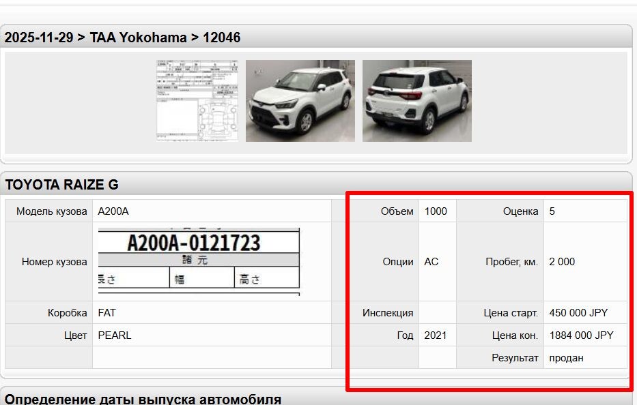Select the 'Номер кузова' label
637x405 pixels.
pos(55,262)
